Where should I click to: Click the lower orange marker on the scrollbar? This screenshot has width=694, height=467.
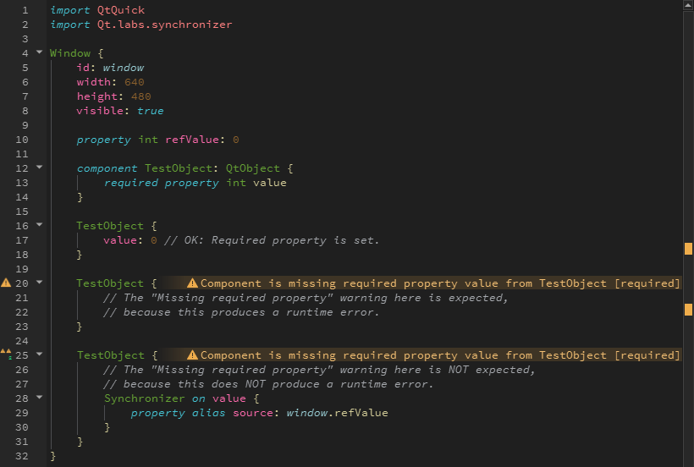coord(688,310)
